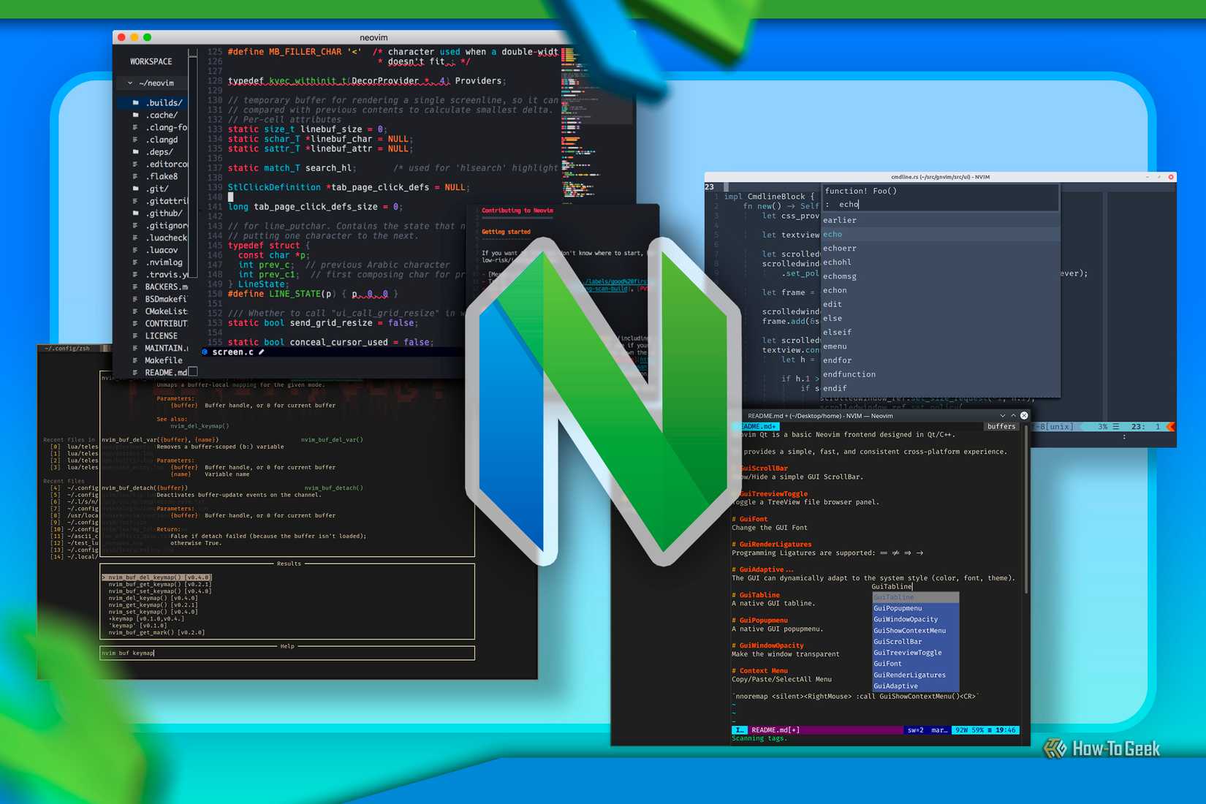Image resolution: width=1206 pixels, height=804 pixels.
Task: Open the .builds folder icon in workspace sidebar
Action: pyautogui.click(x=134, y=102)
